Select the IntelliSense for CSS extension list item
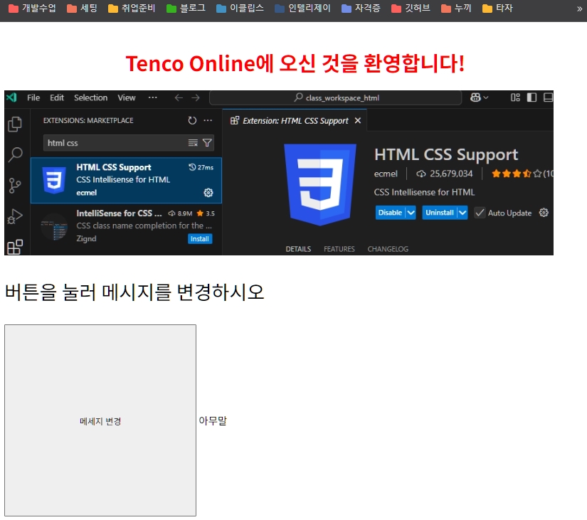Viewport: 587px width, 520px height. (126, 226)
